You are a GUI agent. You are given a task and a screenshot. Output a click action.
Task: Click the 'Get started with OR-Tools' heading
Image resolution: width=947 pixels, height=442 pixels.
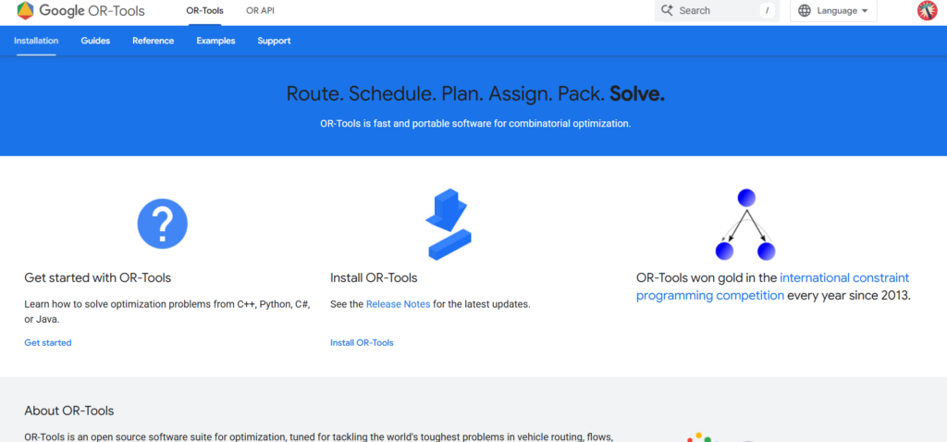[x=98, y=277]
